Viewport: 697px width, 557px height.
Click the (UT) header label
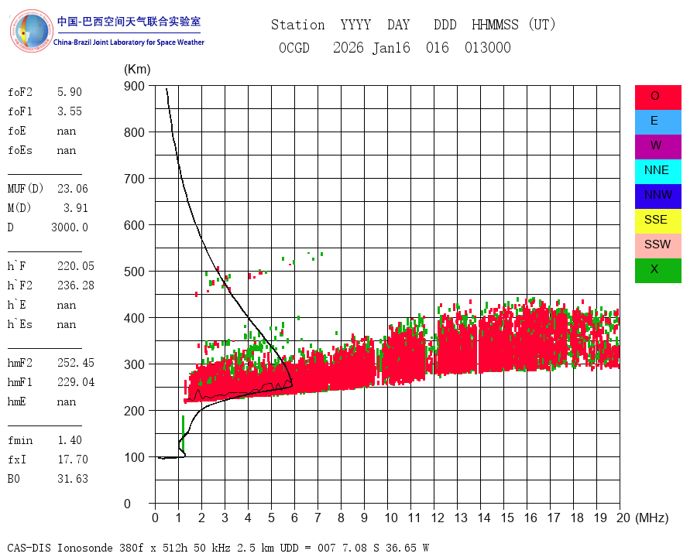click(542, 25)
